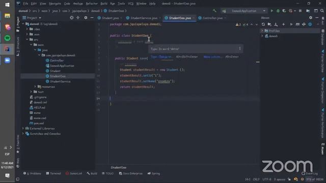Open Terminal tool window button
The image size is (326, 183).
coord(53,173)
